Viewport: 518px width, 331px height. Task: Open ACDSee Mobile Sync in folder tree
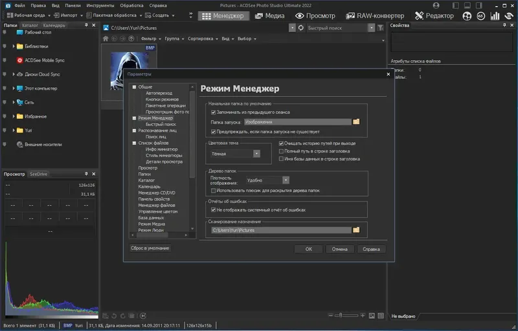pyautogui.click(x=41, y=60)
